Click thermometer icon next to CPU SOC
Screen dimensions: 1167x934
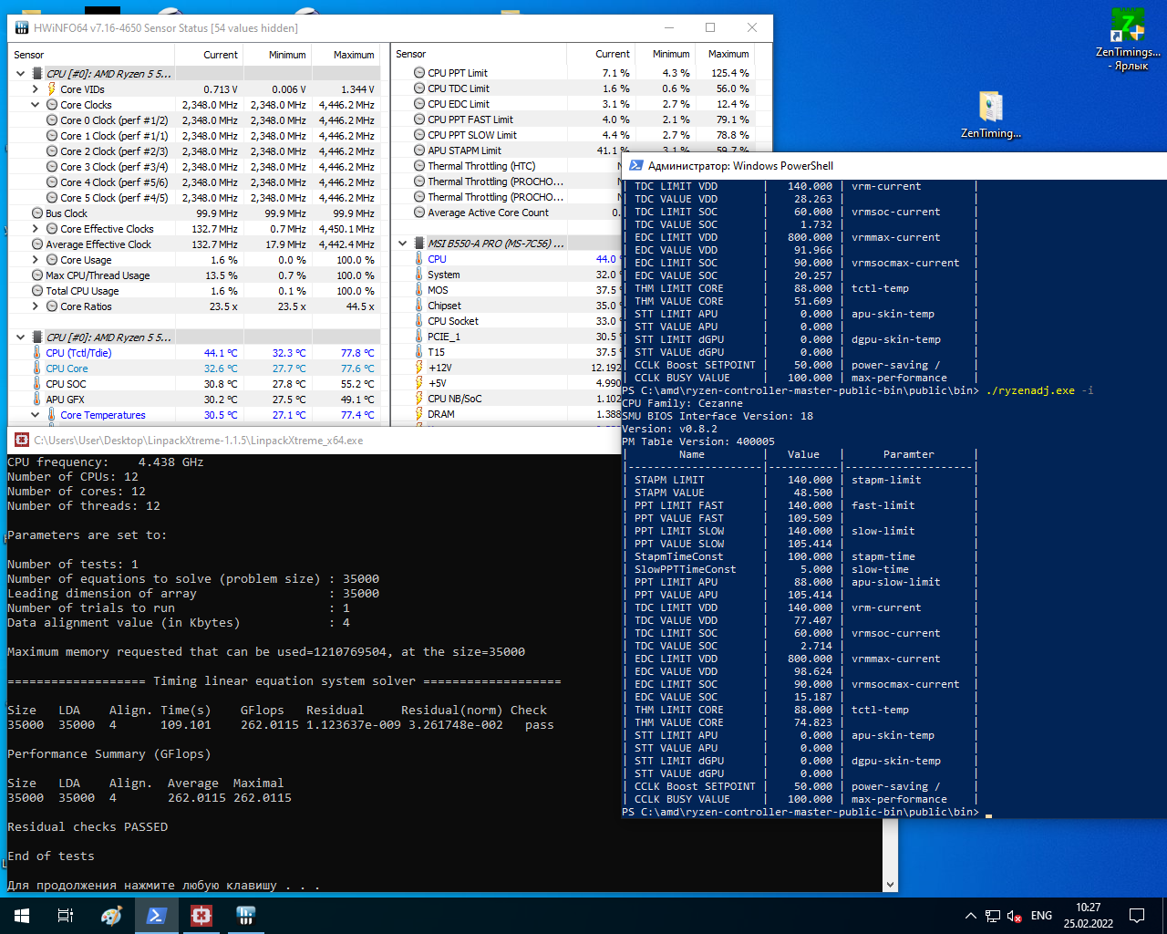(37, 384)
